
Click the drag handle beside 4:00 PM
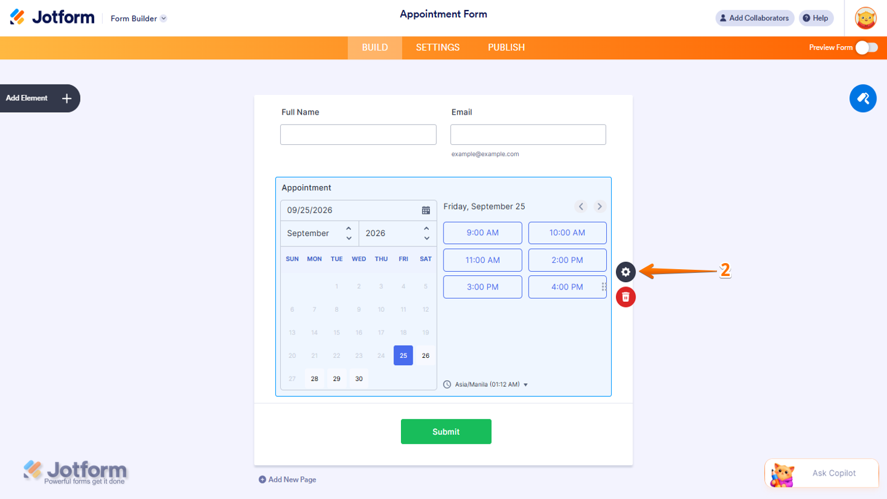point(604,287)
